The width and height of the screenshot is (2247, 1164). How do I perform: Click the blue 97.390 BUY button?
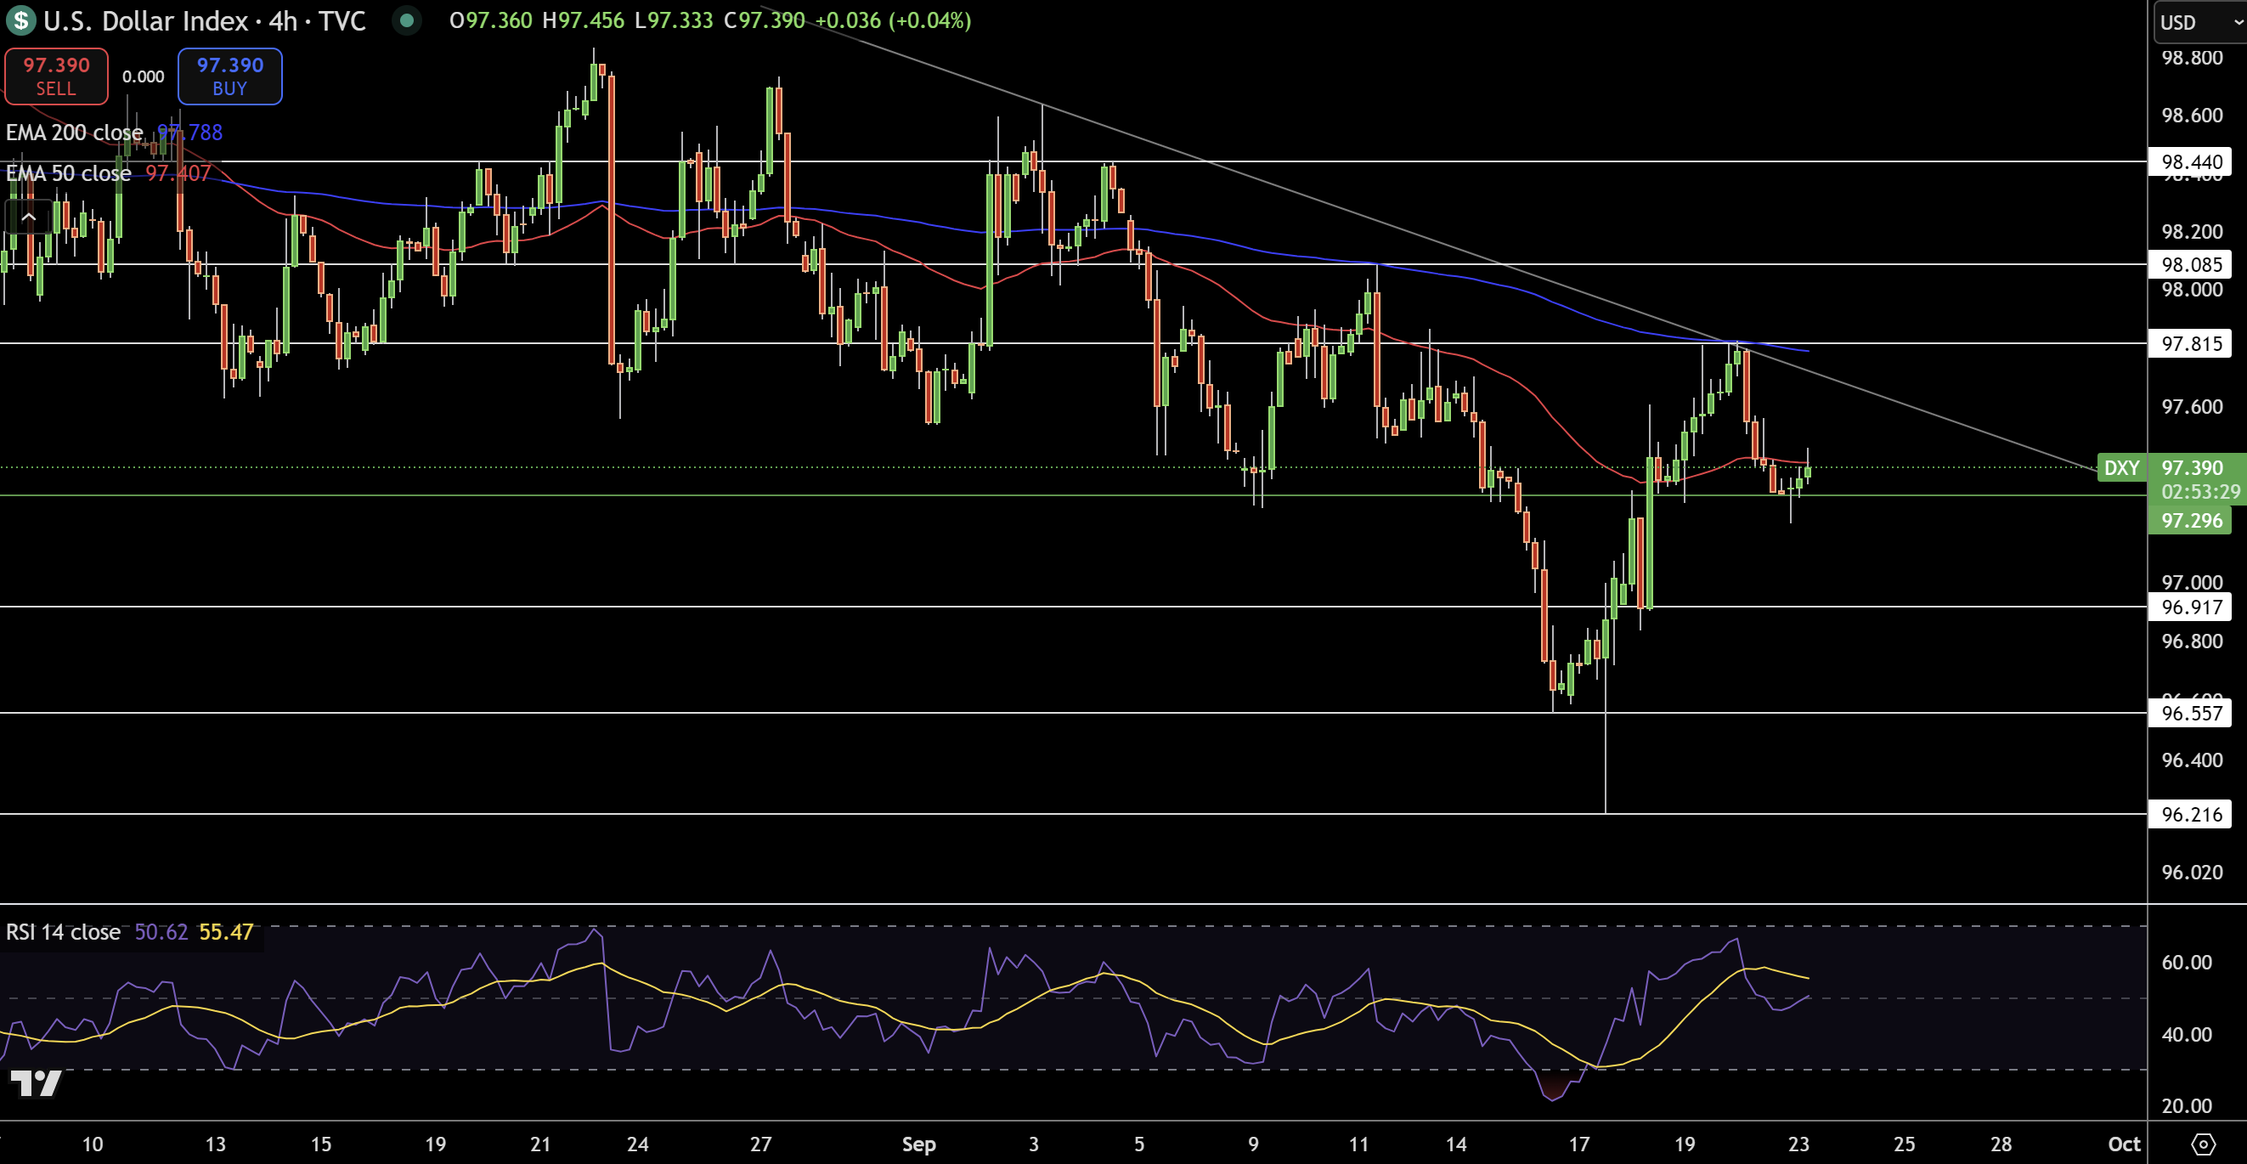coord(229,76)
